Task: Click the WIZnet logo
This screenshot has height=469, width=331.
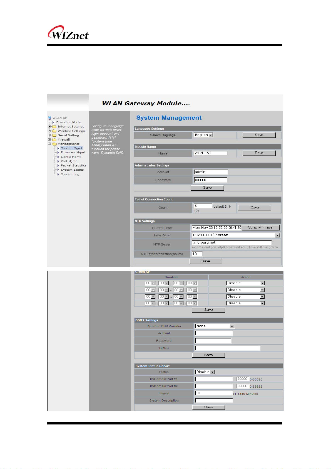Action: 68,33
